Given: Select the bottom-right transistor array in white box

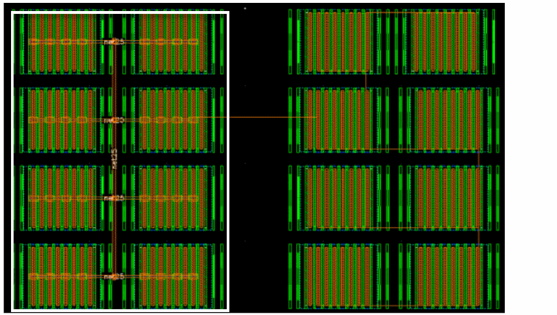Looking at the screenshot, I should [173, 276].
